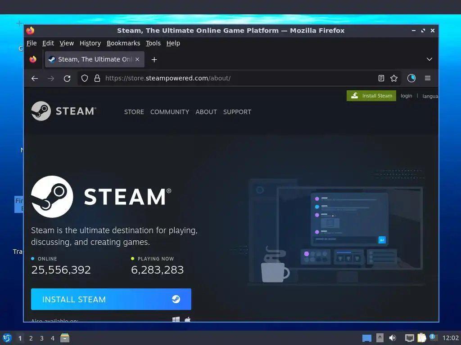Open the network connection tray icon
461x345 pixels.
410,338
